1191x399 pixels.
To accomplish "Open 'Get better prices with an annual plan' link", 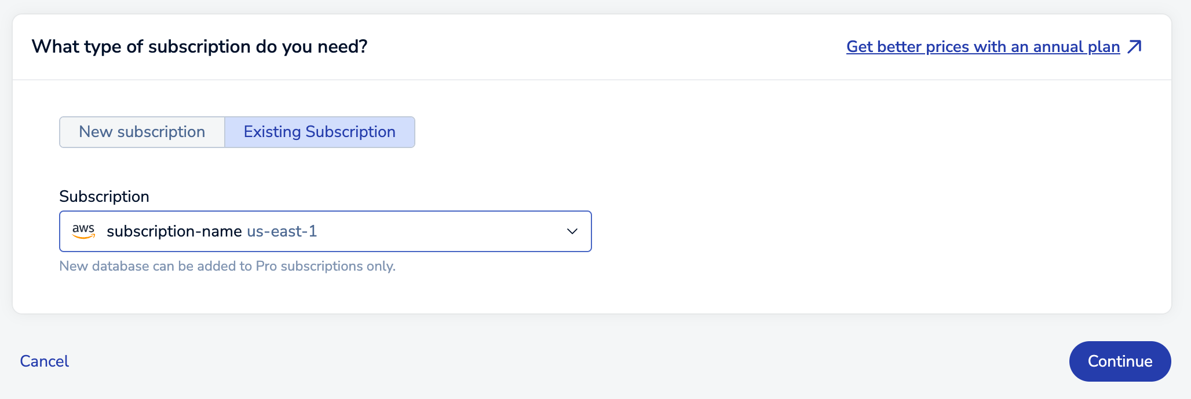I will [982, 47].
